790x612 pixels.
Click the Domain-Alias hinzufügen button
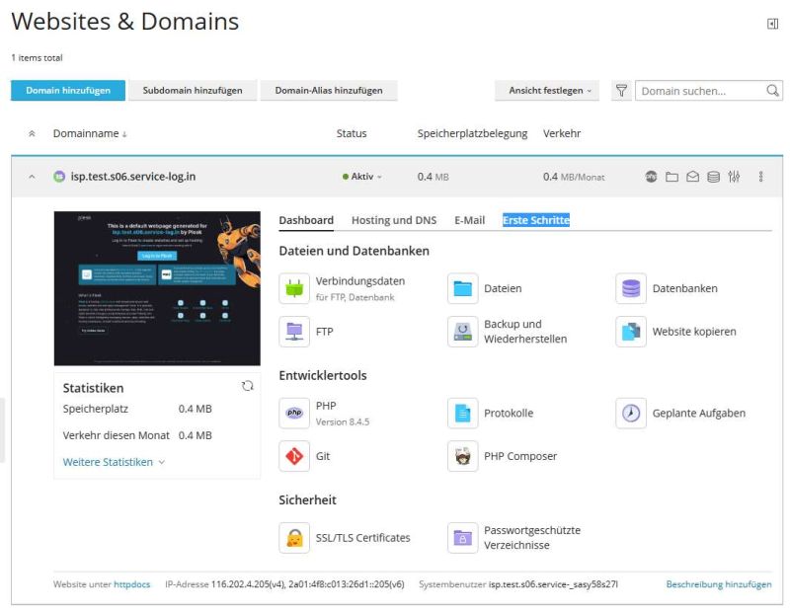[329, 91]
